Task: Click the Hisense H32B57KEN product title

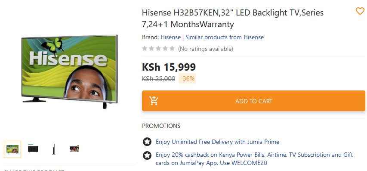Action: coord(233,18)
